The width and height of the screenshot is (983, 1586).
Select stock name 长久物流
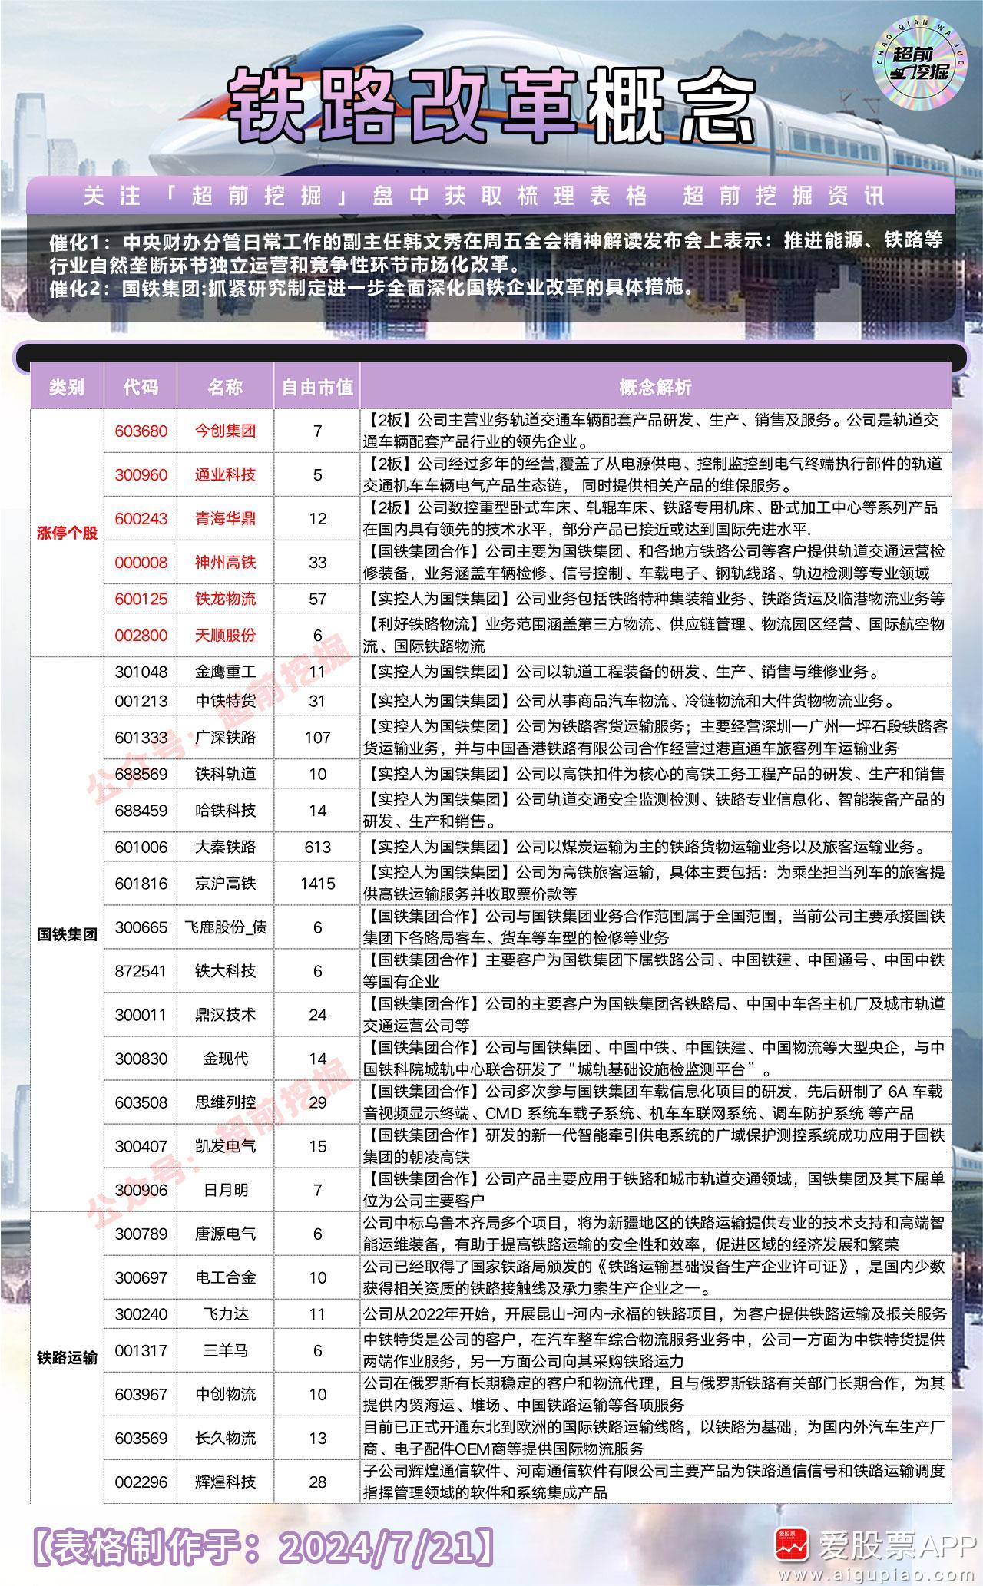225,1438
